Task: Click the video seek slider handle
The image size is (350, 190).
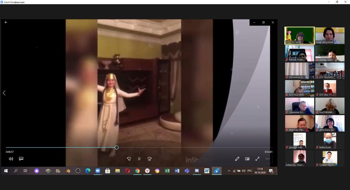Action: pos(116,148)
